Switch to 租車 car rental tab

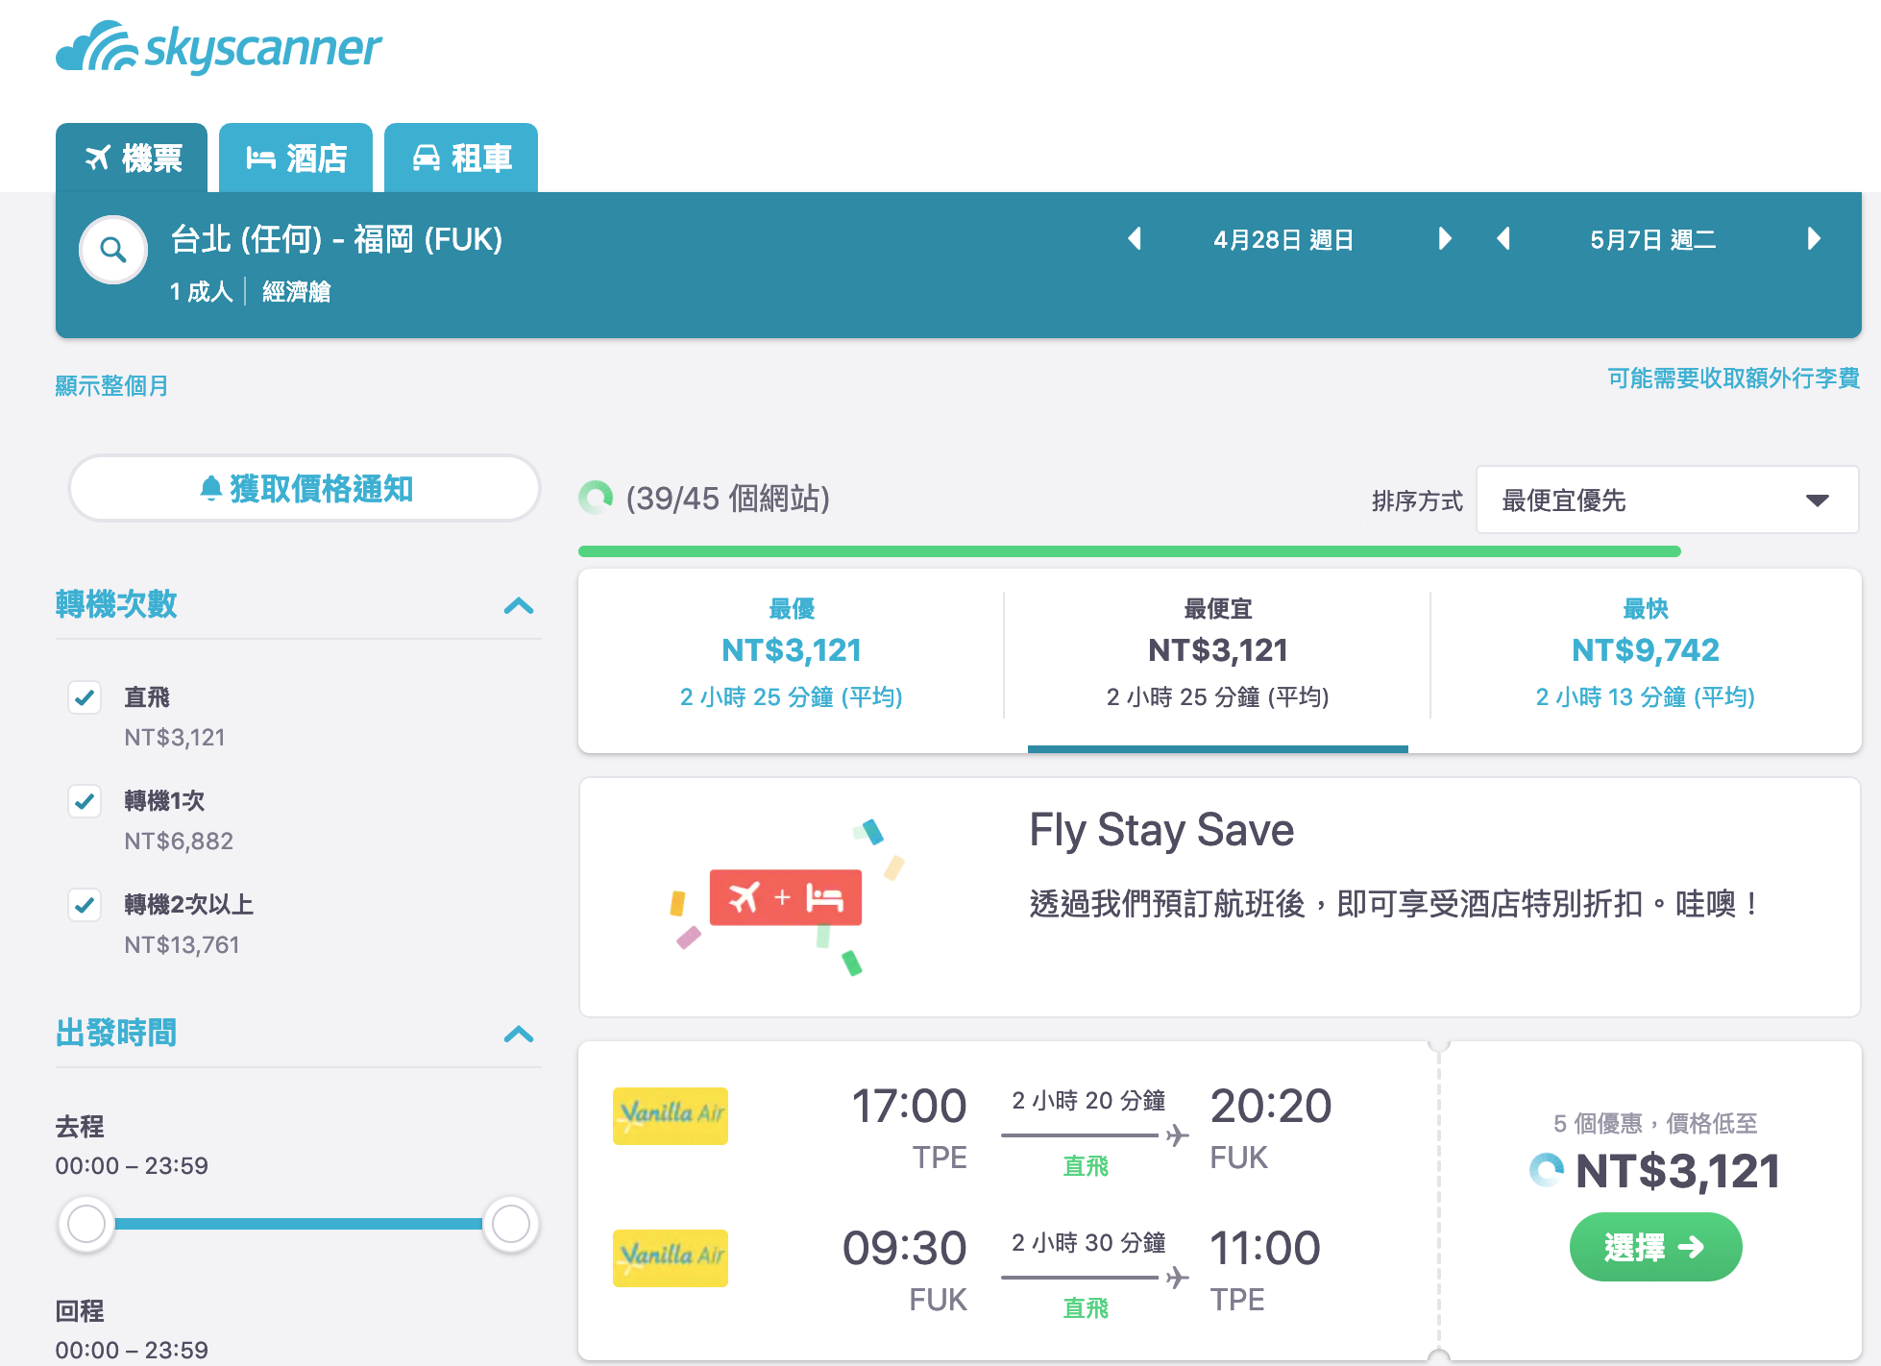pyautogui.click(x=461, y=158)
